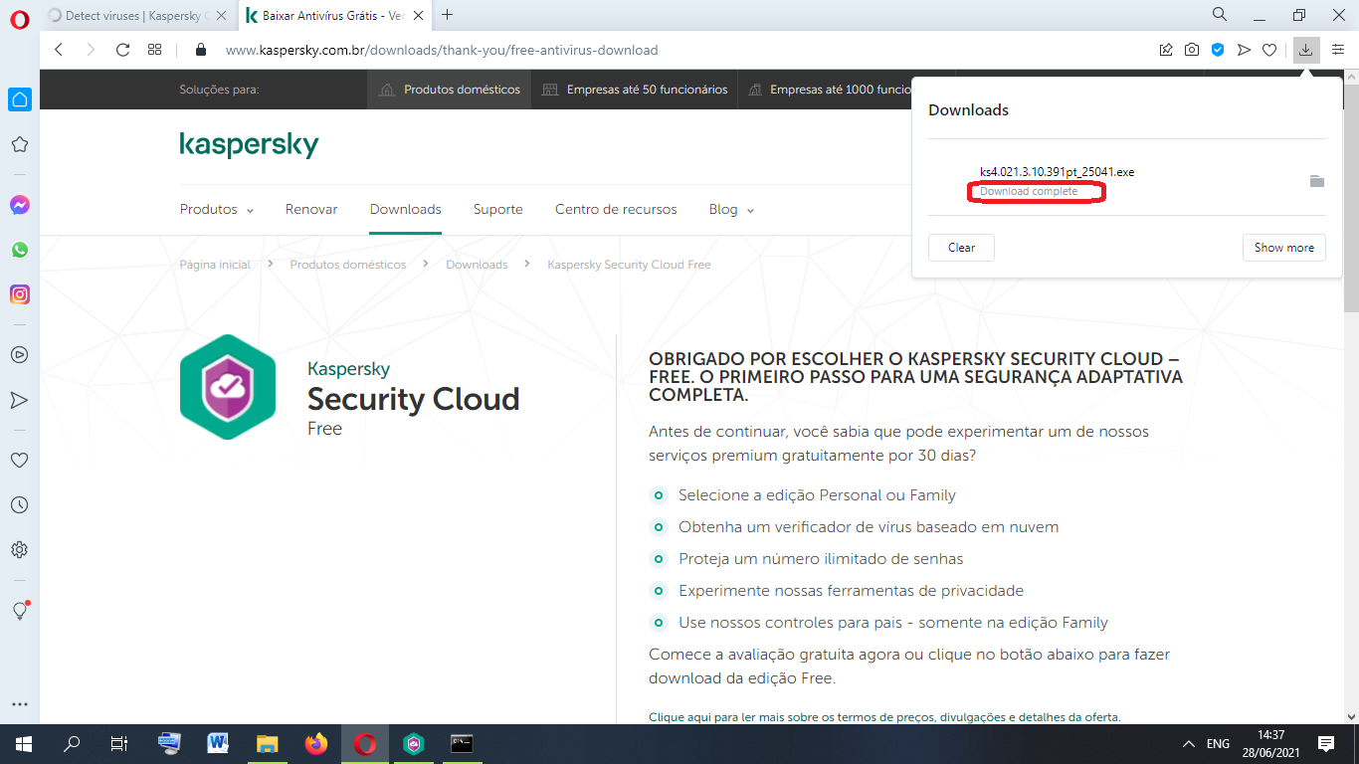1359x764 pixels.
Task: Open the Speed Dial grid icon
Action: [x=154, y=50]
